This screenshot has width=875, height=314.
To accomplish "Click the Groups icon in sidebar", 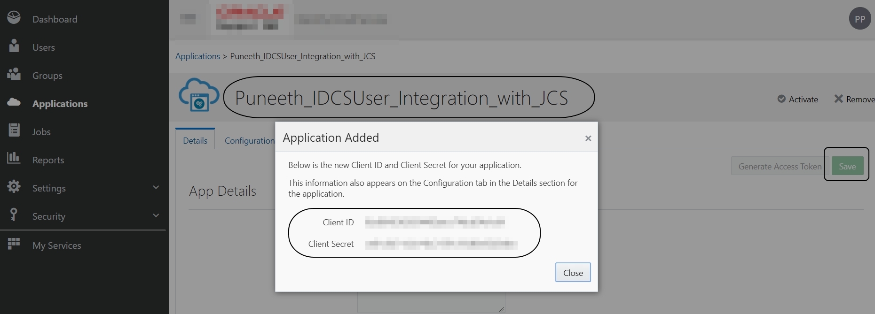I will [x=14, y=74].
